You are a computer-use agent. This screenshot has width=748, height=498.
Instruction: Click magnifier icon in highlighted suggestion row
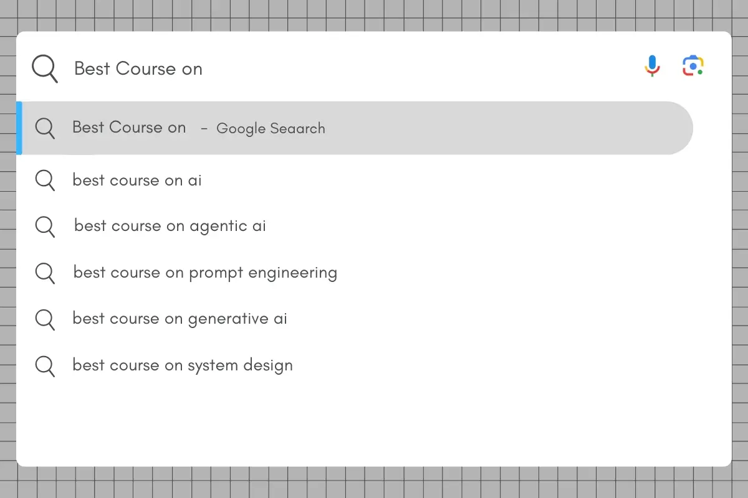(44, 128)
